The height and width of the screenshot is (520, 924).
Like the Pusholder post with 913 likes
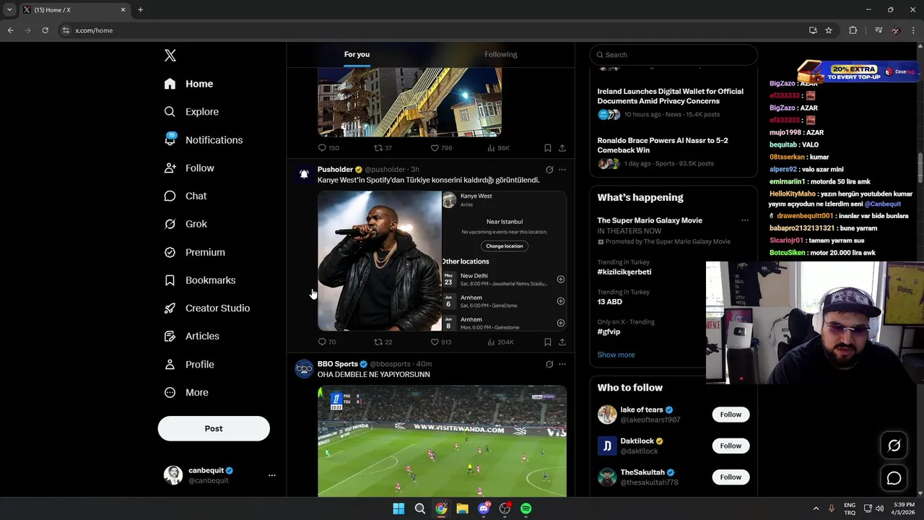tap(441, 342)
